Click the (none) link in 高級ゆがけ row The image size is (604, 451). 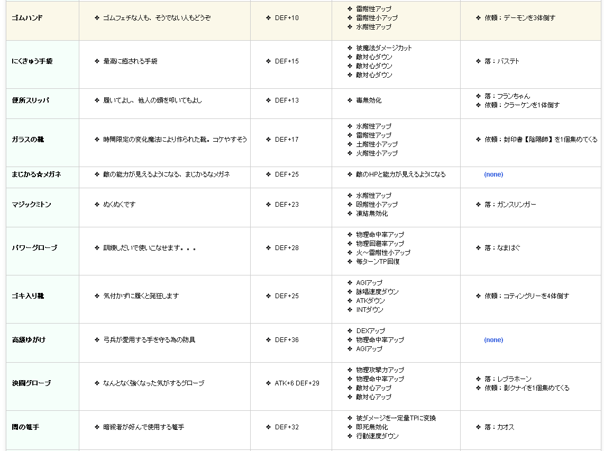(493, 340)
